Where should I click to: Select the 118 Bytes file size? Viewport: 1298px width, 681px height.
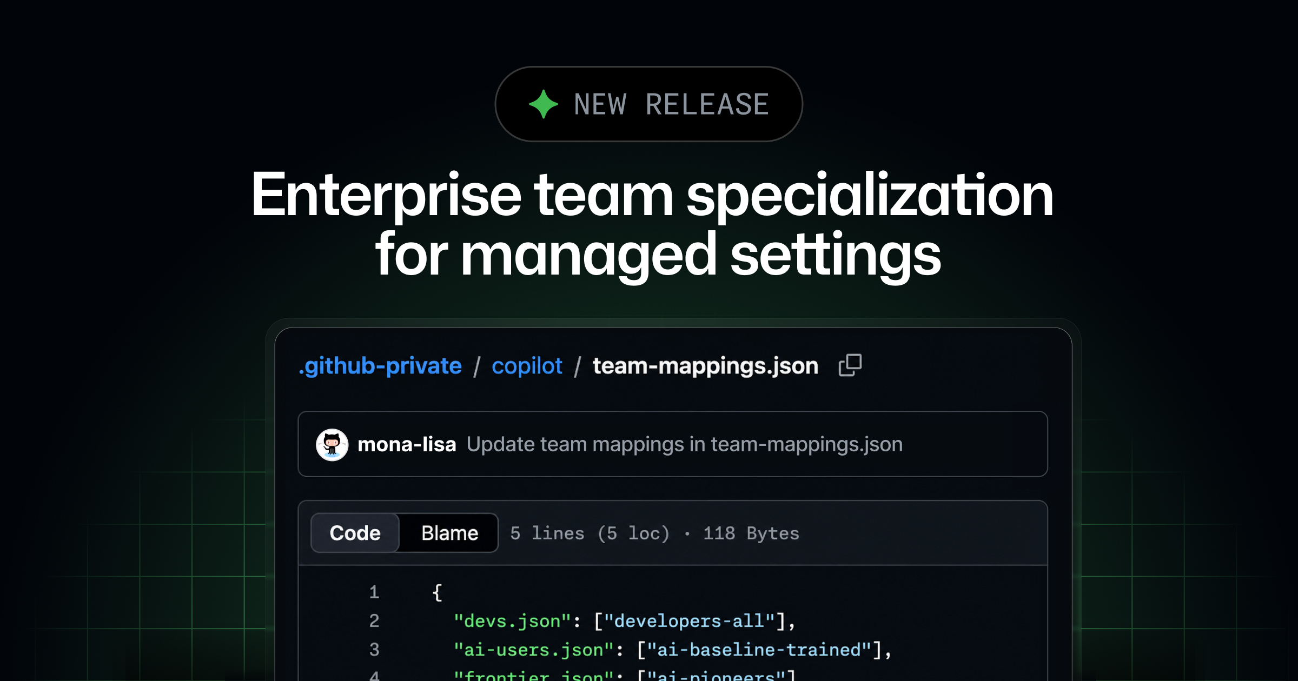[x=751, y=533]
